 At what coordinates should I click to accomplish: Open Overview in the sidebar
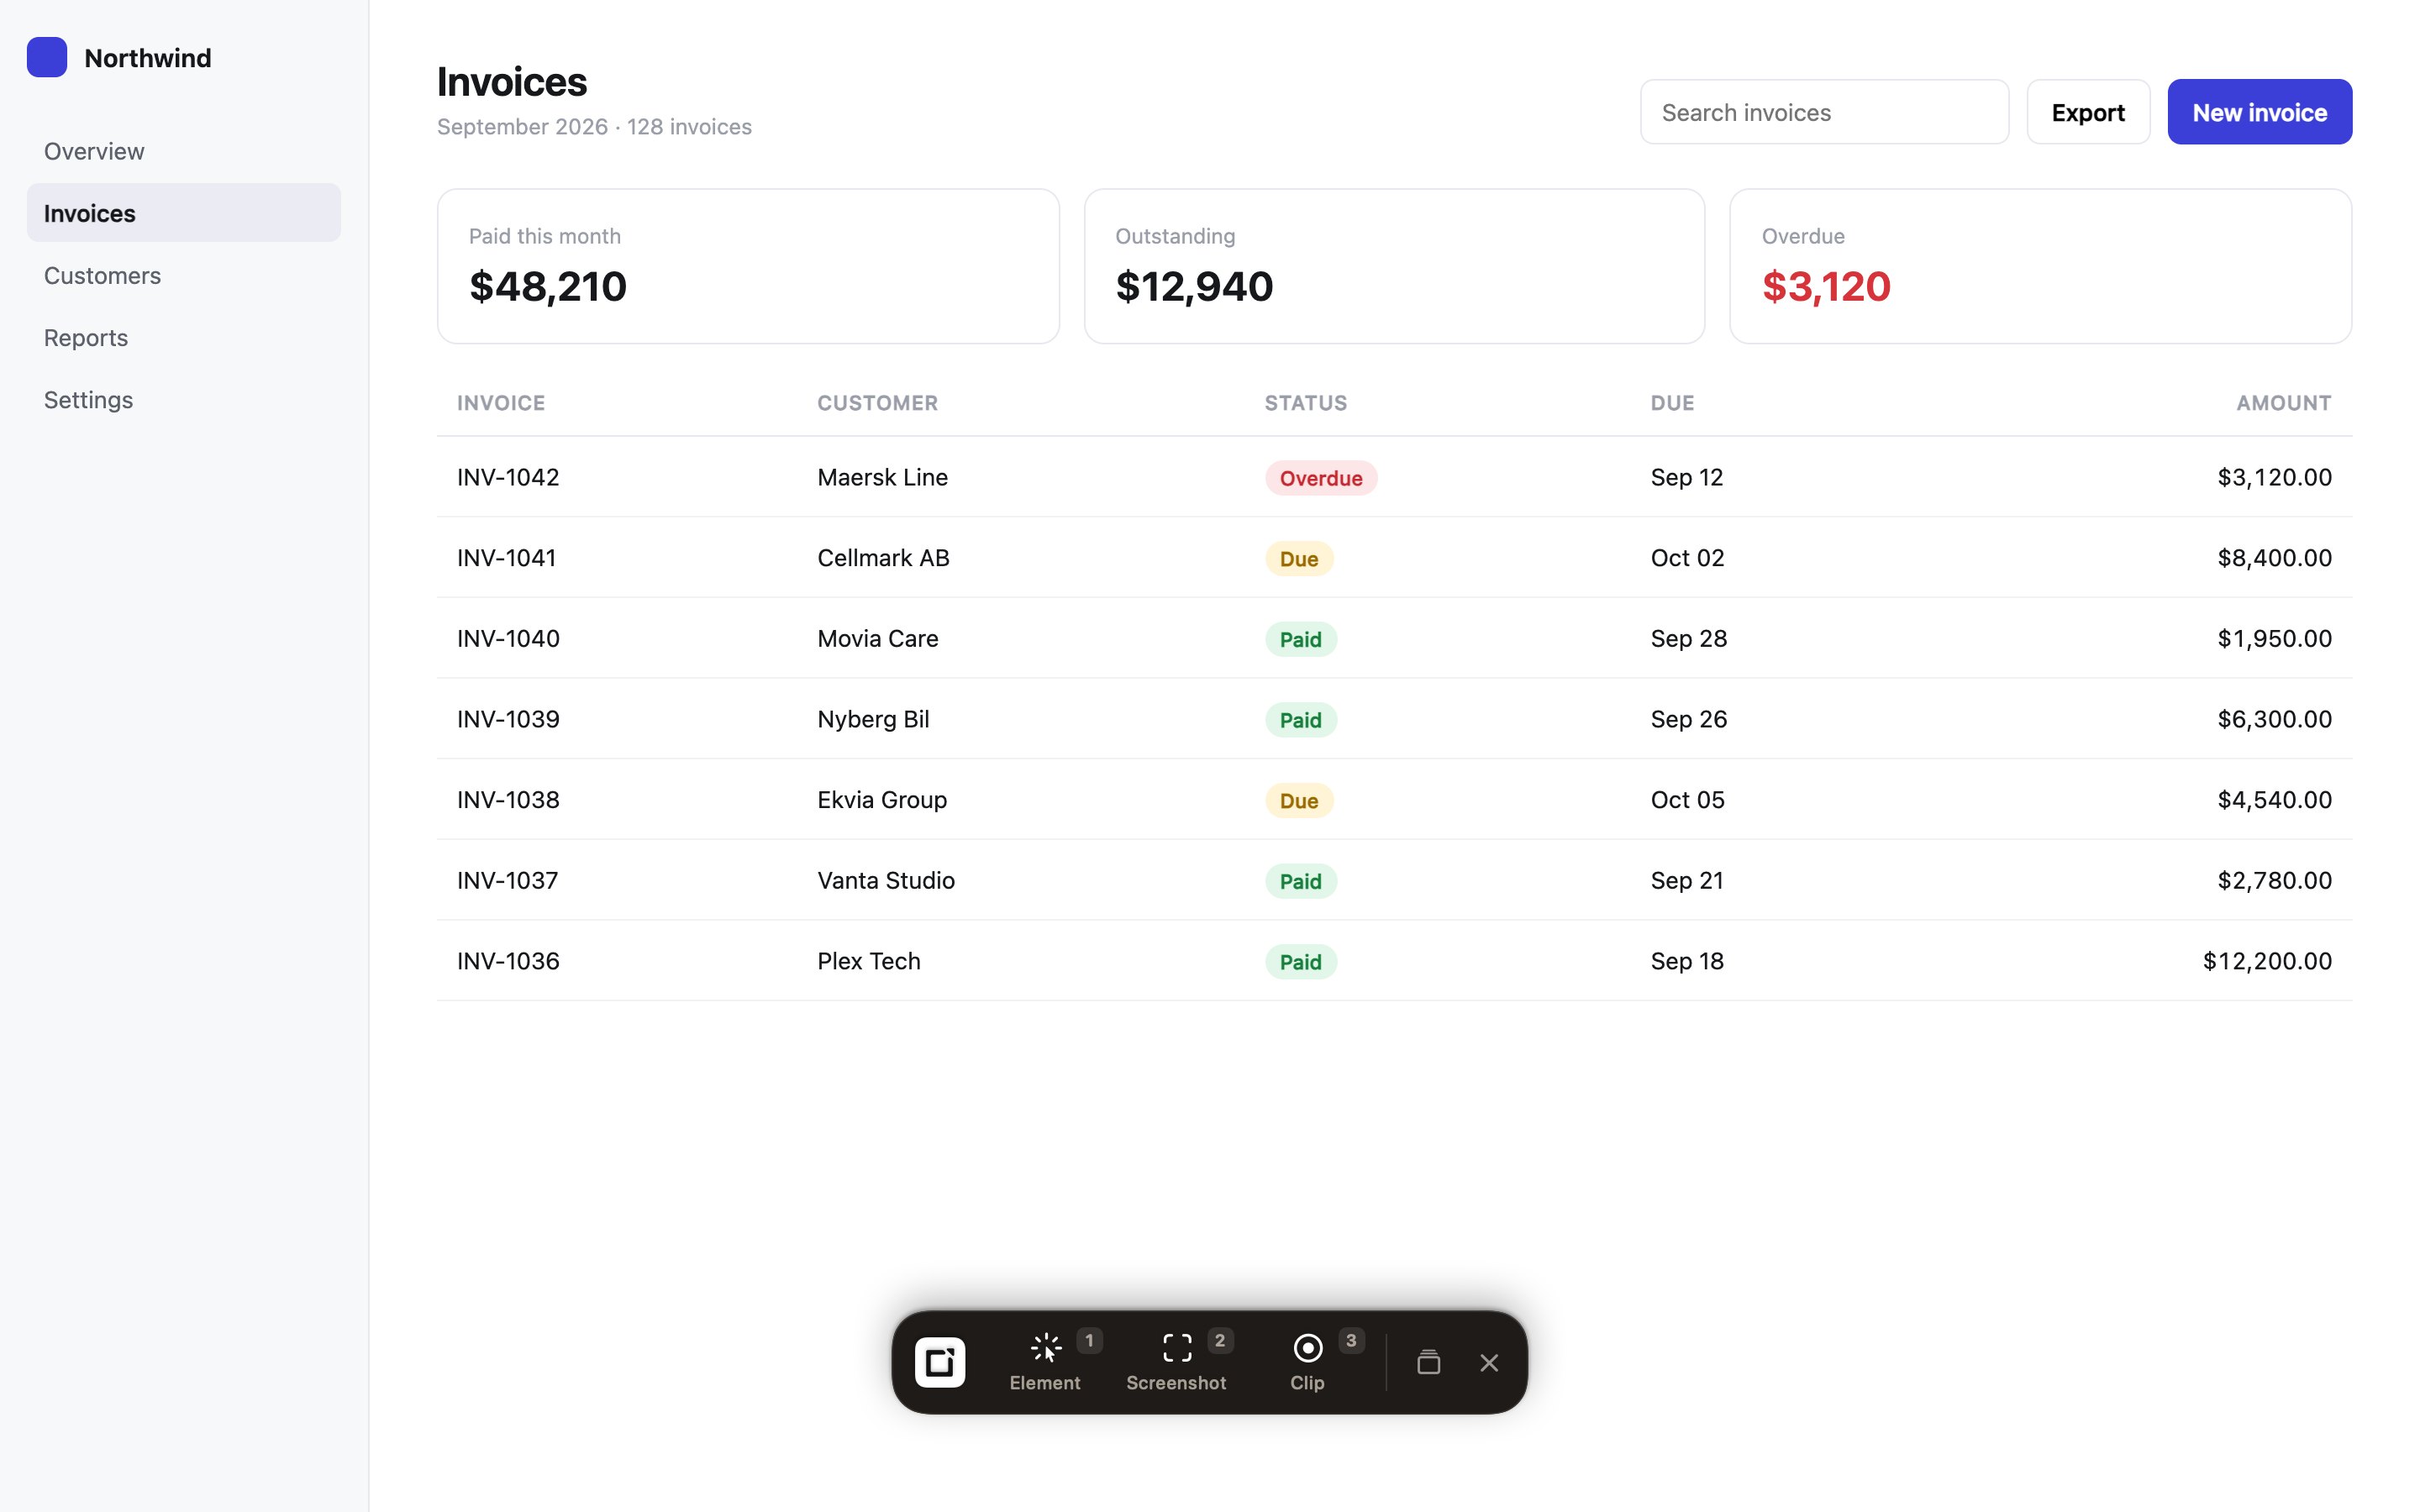[184, 151]
